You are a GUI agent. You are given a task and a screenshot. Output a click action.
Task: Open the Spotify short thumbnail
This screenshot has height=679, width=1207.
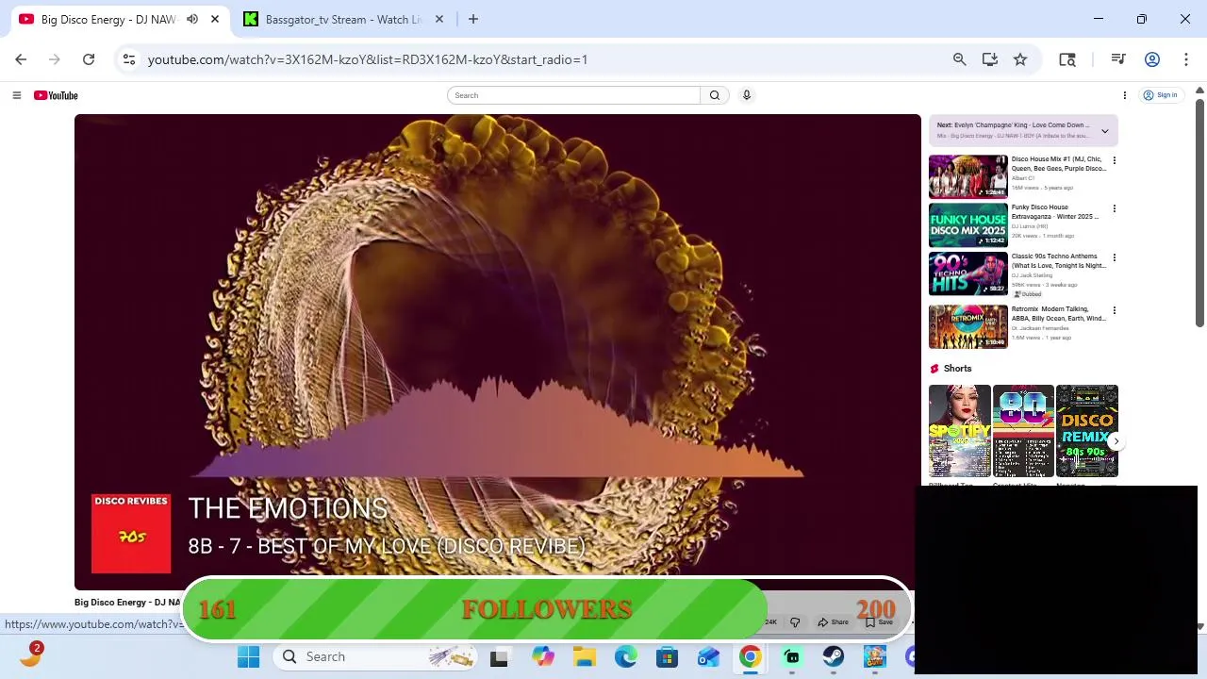pos(959,431)
